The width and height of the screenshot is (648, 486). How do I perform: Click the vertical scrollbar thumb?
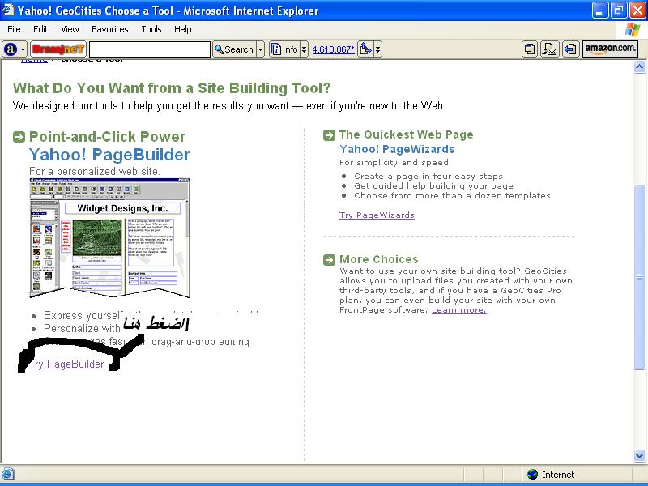639,277
